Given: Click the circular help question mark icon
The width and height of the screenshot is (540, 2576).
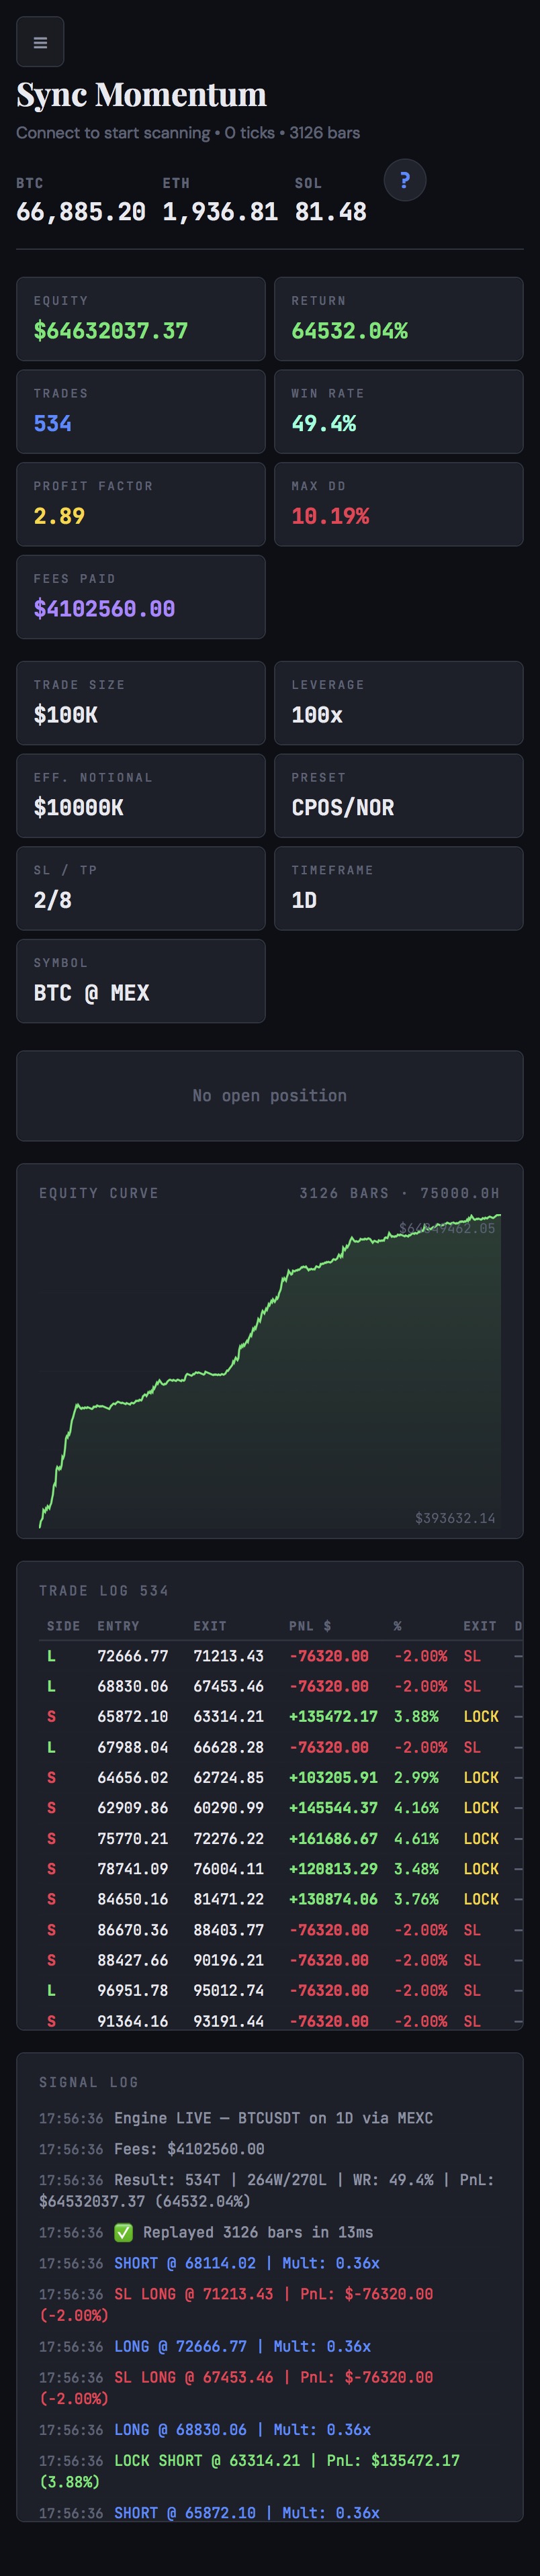Looking at the screenshot, I should click(404, 180).
